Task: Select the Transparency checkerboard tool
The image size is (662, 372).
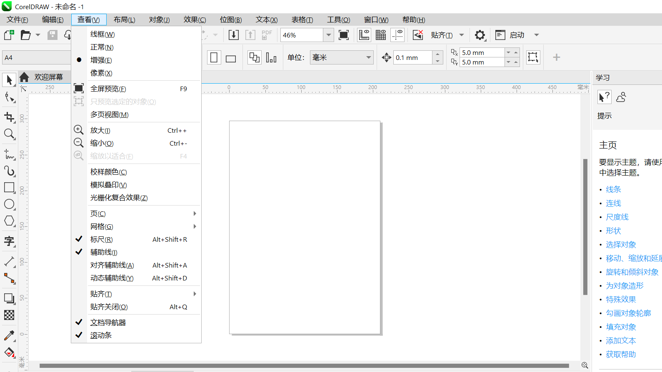Action: tap(9, 315)
